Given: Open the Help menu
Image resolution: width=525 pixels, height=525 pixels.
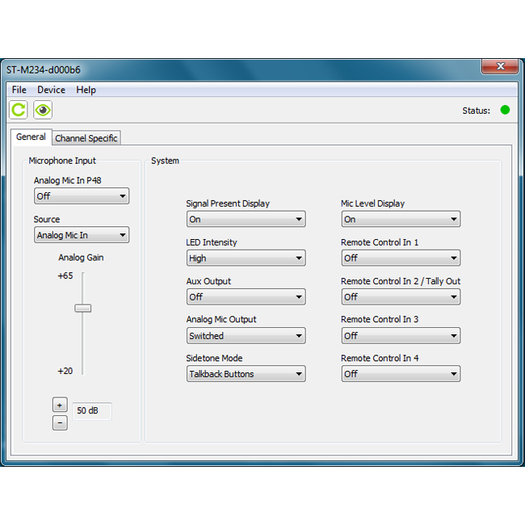Looking at the screenshot, I should 86,90.
